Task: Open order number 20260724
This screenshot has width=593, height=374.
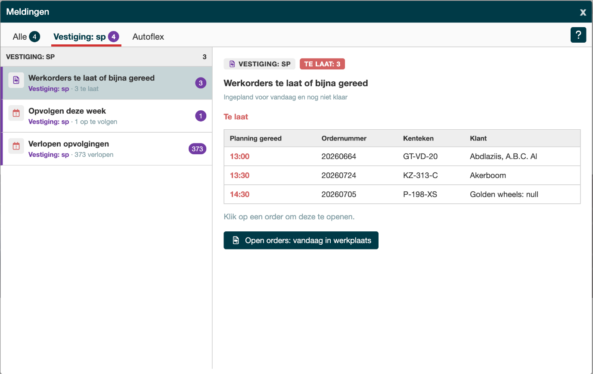Action: coord(339,175)
